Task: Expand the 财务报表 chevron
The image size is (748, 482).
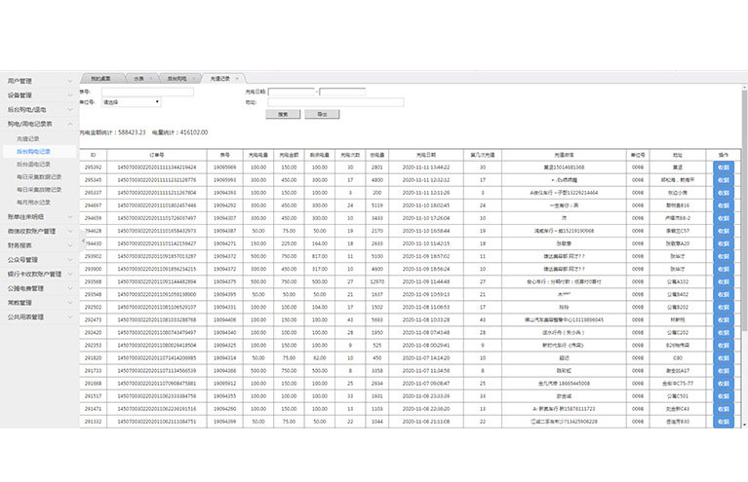Action: point(70,245)
